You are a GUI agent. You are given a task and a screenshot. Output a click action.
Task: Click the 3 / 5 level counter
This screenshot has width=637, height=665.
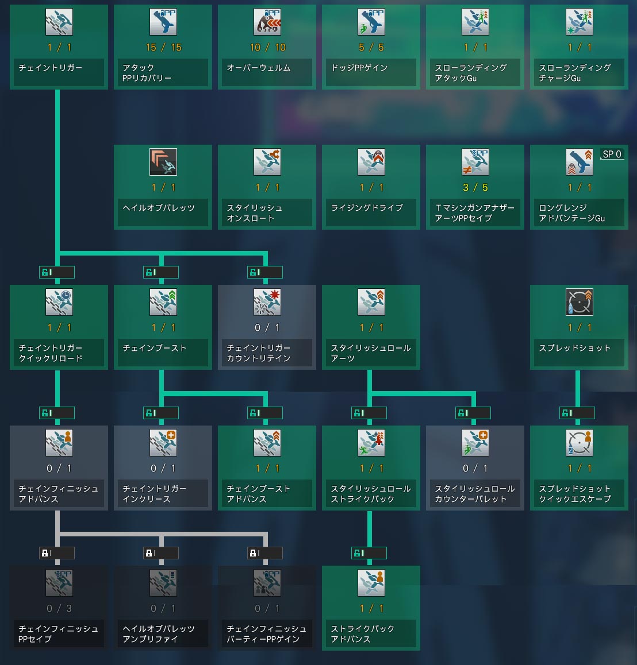tap(475, 188)
